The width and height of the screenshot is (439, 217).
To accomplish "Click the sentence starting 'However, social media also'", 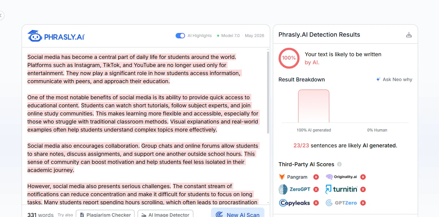I will coord(99,186).
